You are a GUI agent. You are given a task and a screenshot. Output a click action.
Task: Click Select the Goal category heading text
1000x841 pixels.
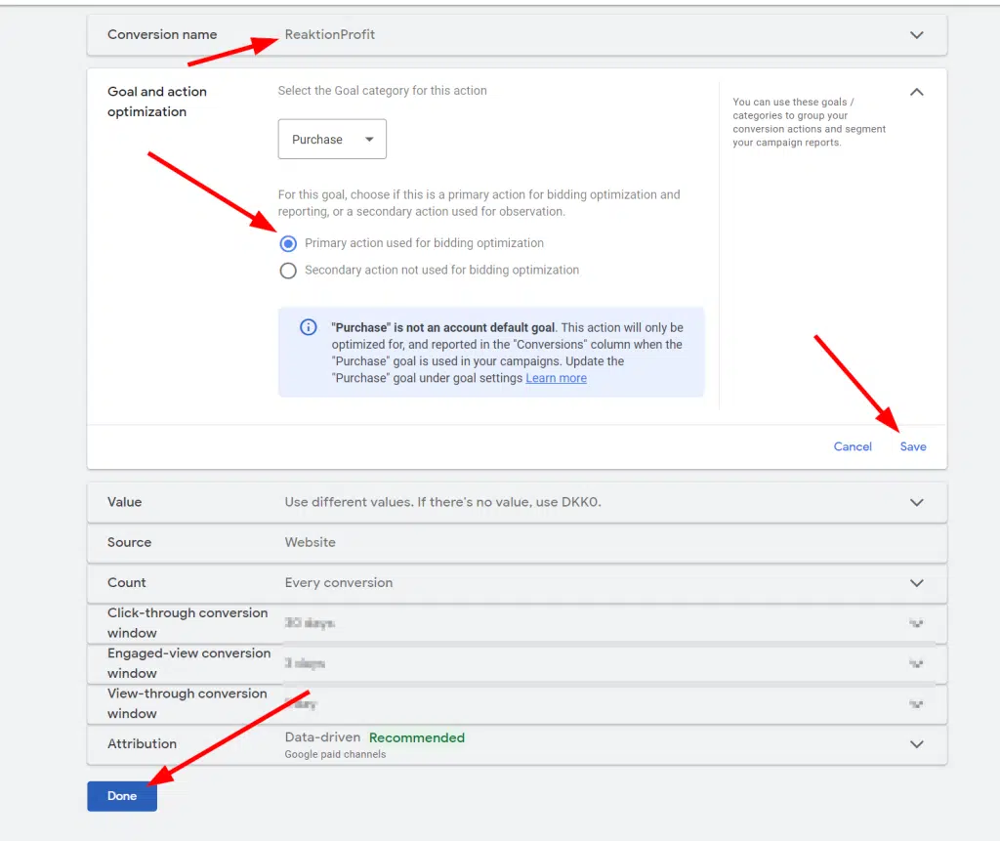[x=382, y=91]
